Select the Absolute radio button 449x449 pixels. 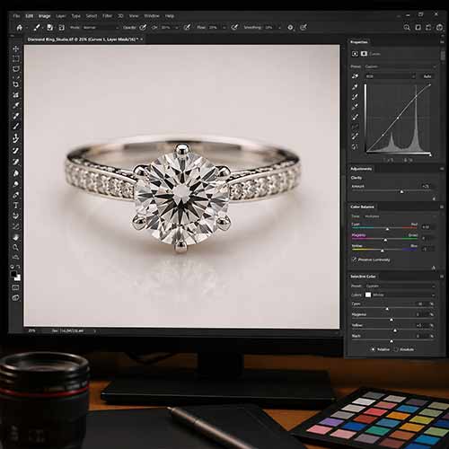click(396, 349)
